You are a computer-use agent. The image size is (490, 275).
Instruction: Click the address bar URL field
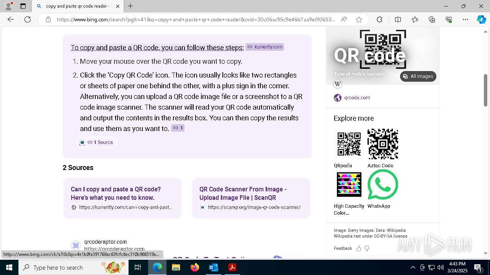tap(195, 19)
